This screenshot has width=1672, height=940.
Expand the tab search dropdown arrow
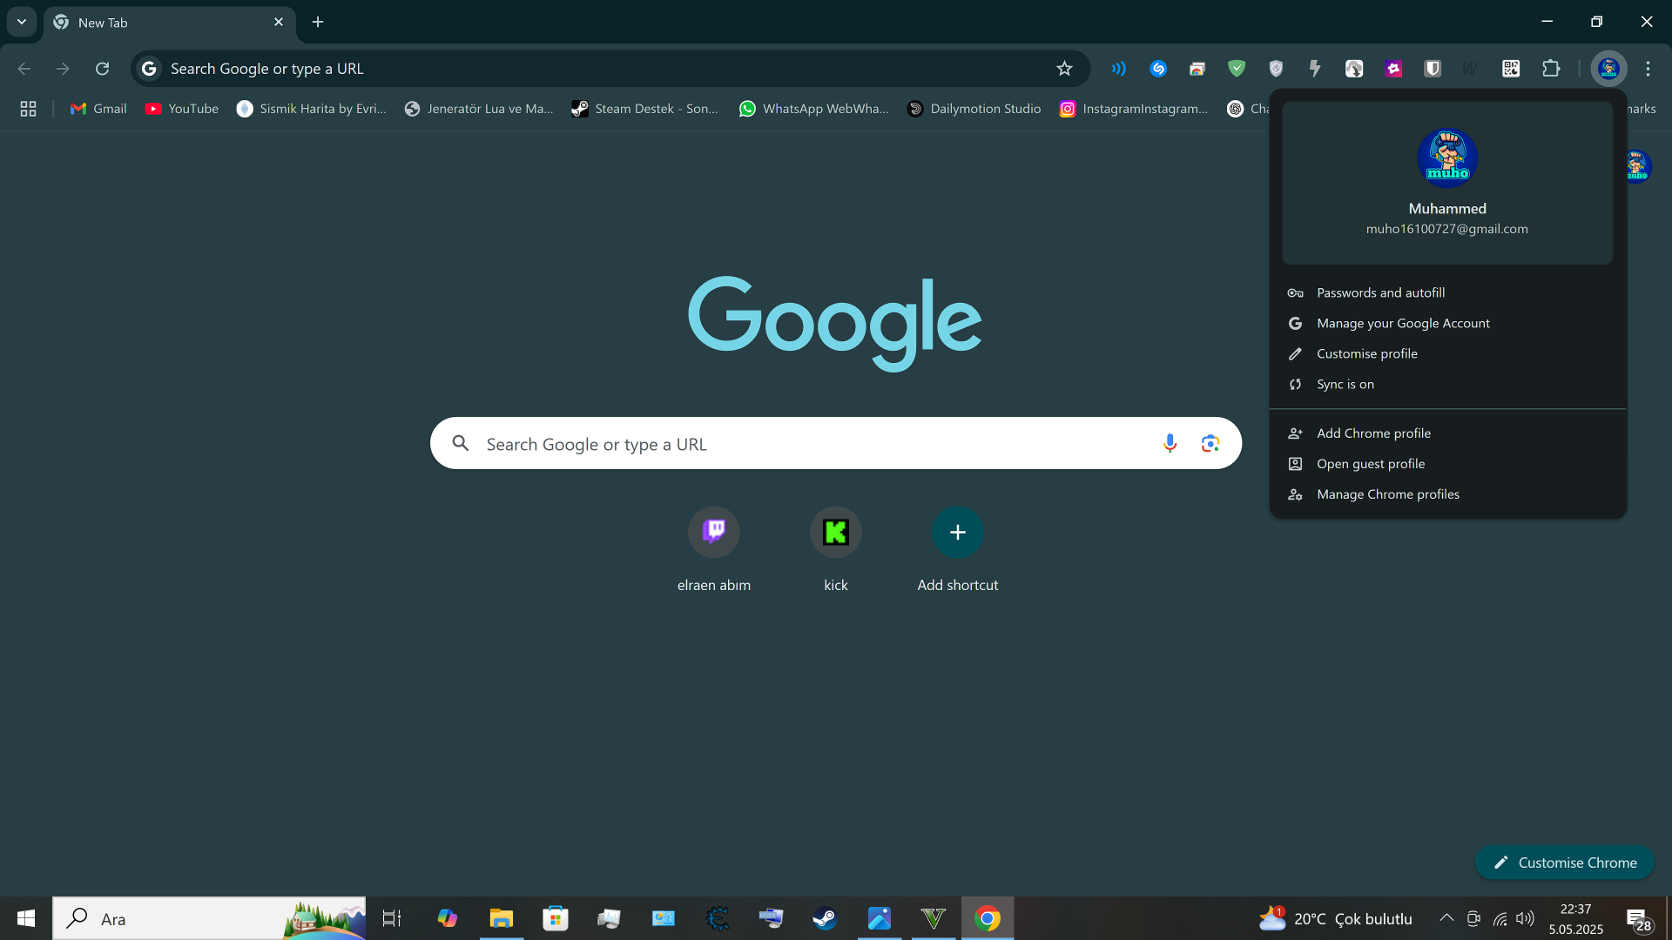click(21, 22)
